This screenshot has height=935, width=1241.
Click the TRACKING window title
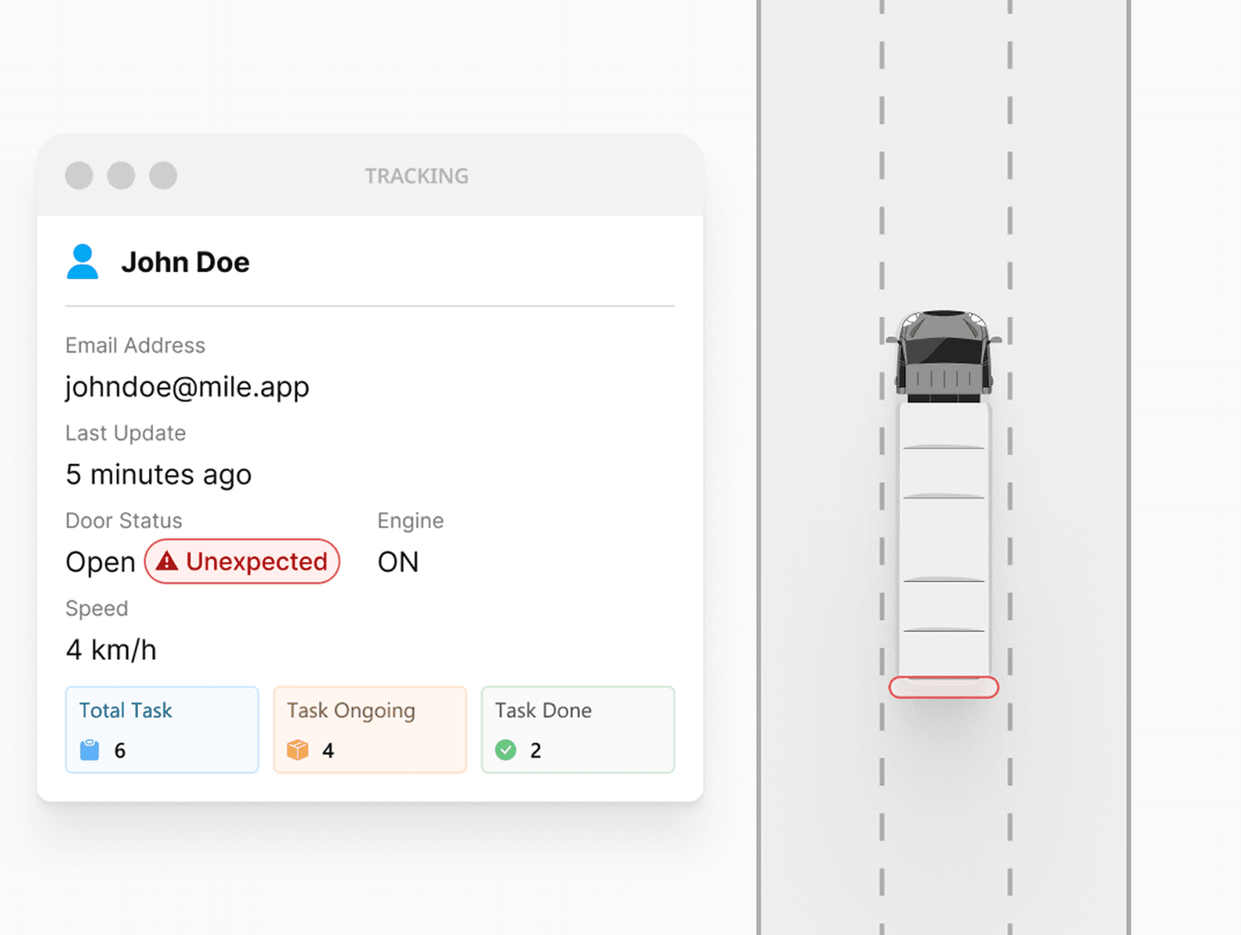click(417, 176)
